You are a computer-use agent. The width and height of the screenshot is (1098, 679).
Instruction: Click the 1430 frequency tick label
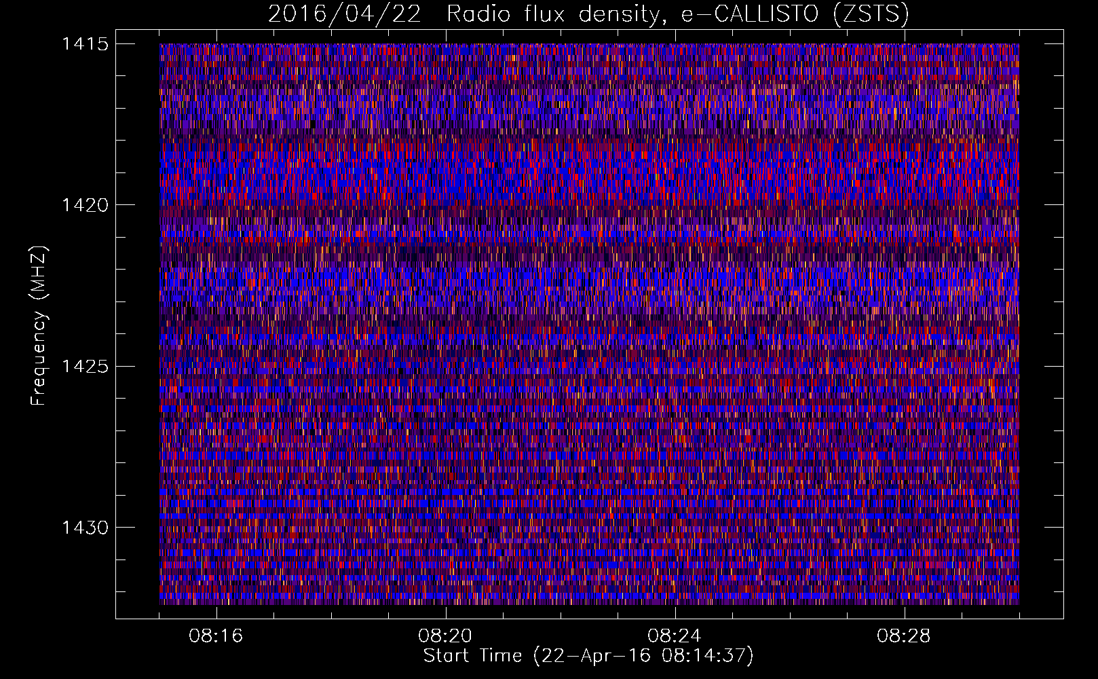point(85,528)
